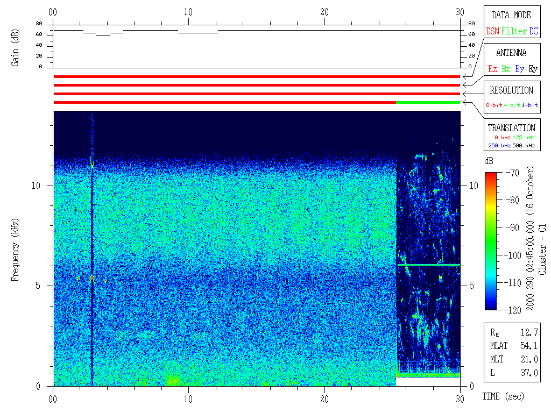Viewport: 551px width, 413px height.
Task: Select the 8-bit resolution label
Action: [x=495, y=105]
